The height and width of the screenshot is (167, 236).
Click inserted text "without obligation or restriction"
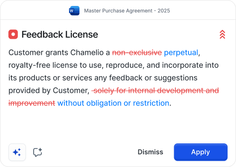tap(113, 103)
